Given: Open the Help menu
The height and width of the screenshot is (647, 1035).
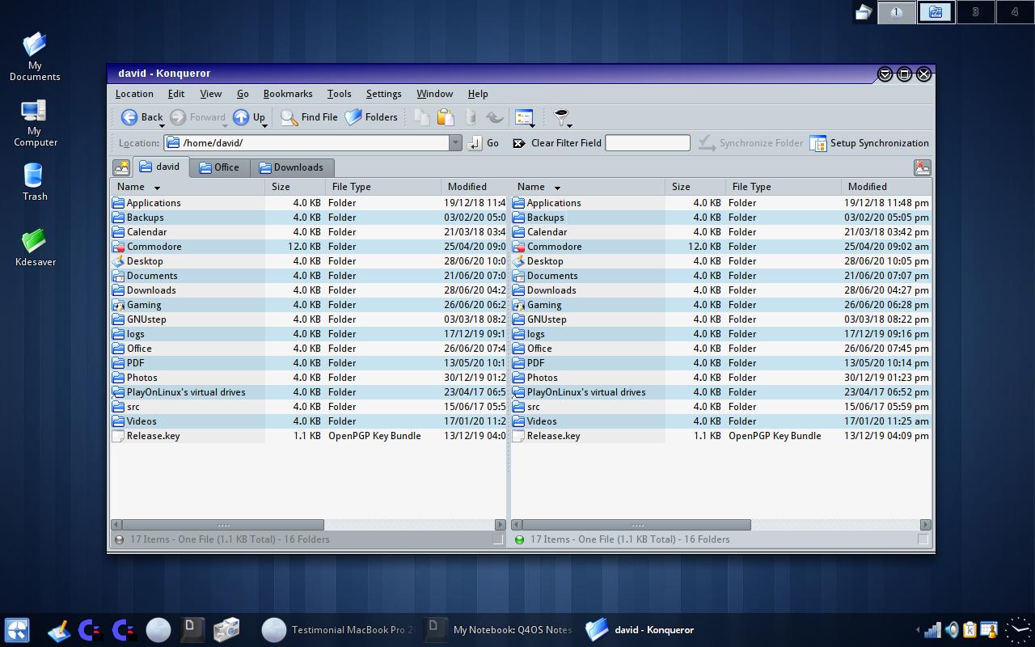Looking at the screenshot, I should (478, 94).
